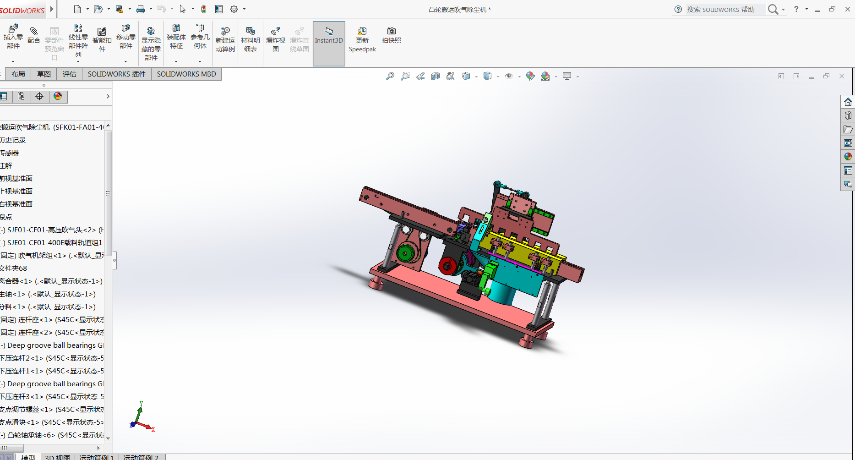Click Dynamic Annotation Views icon
This screenshot has width=855, height=460.
451,77
